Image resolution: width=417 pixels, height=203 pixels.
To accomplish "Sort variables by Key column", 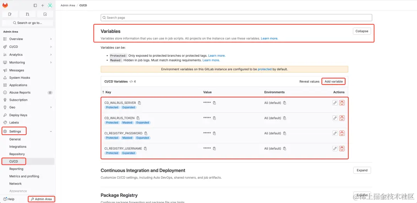I will [107, 92].
